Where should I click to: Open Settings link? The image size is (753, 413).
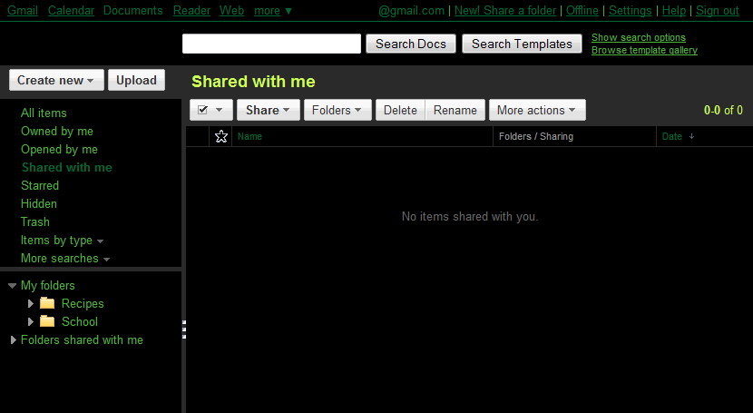pos(631,11)
